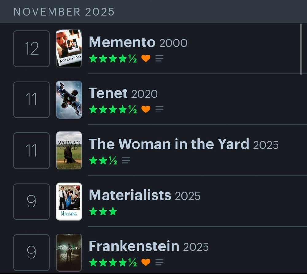Click The Woman in the Yard star rating
The height and width of the screenshot is (274, 307).
[x=103, y=160]
